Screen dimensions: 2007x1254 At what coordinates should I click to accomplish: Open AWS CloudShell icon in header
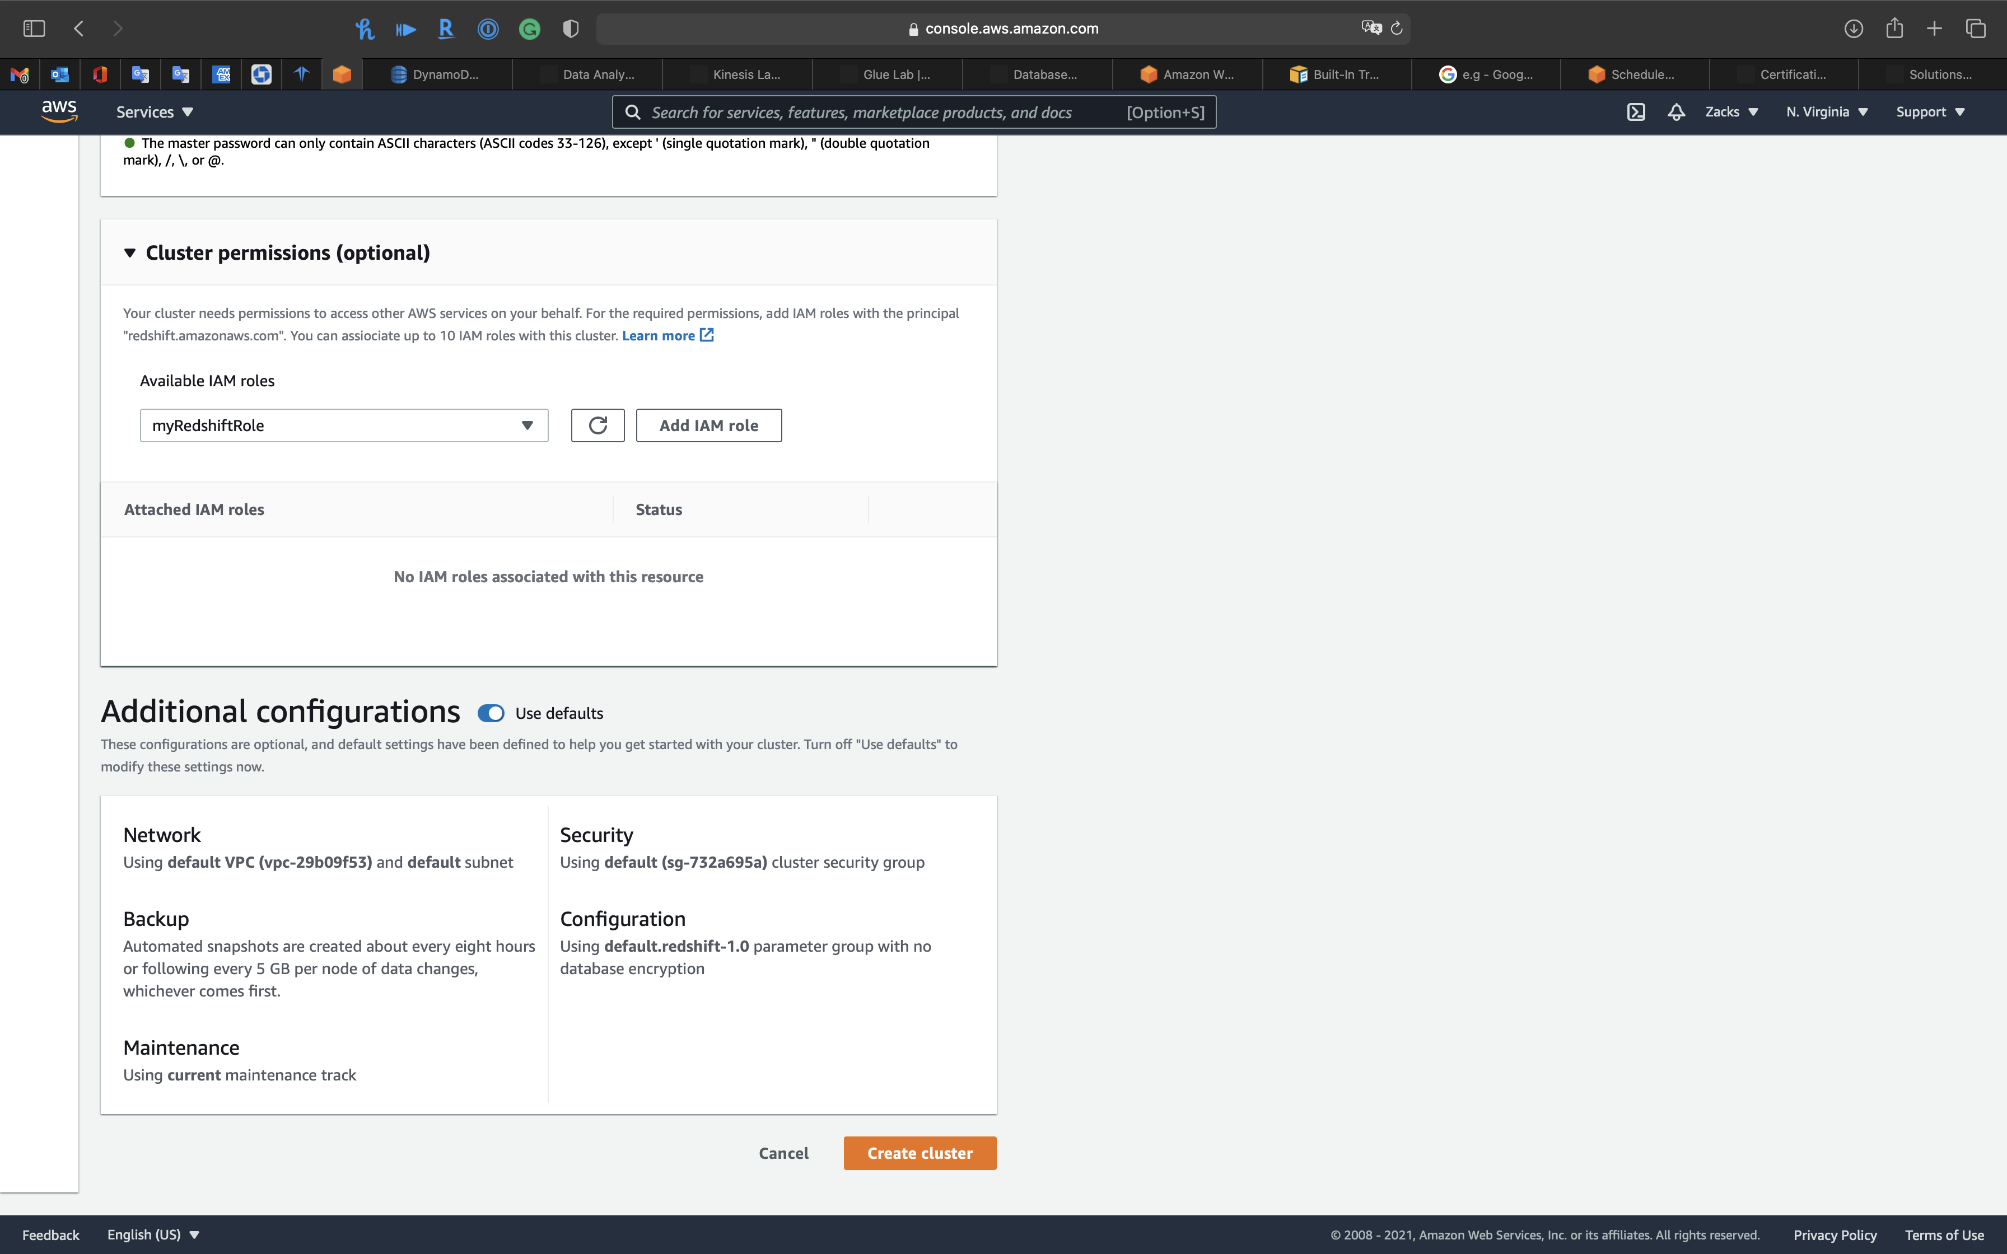pyautogui.click(x=1636, y=112)
